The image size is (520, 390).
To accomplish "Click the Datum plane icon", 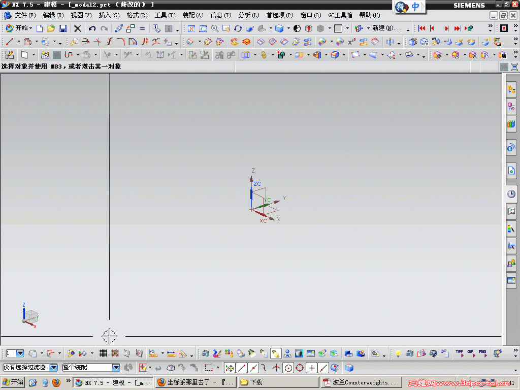I will 24,55.
